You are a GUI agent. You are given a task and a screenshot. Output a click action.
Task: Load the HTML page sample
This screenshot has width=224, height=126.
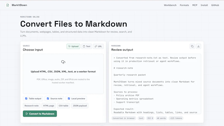pos(48,106)
